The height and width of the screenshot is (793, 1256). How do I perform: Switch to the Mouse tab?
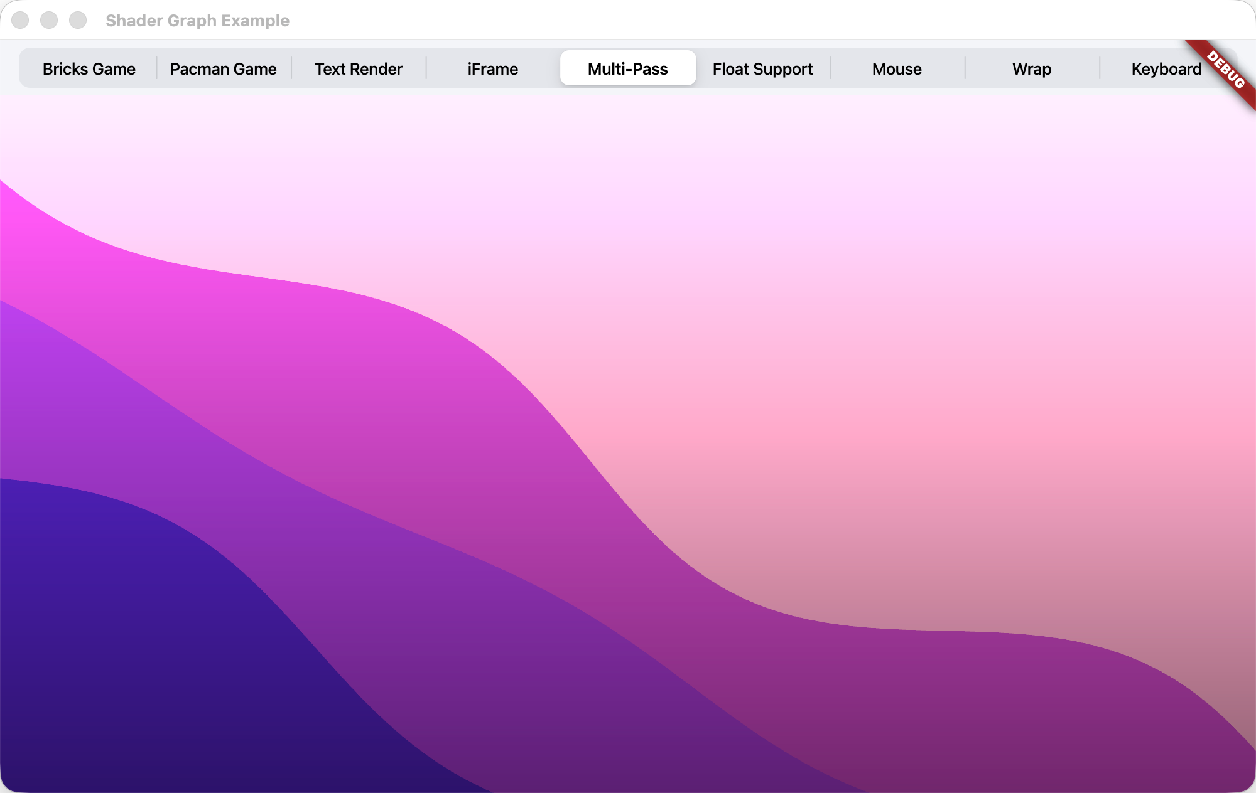tap(897, 68)
